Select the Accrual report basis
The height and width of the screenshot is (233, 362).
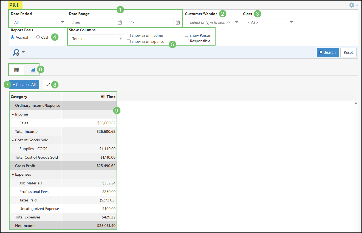[x=13, y=37]
